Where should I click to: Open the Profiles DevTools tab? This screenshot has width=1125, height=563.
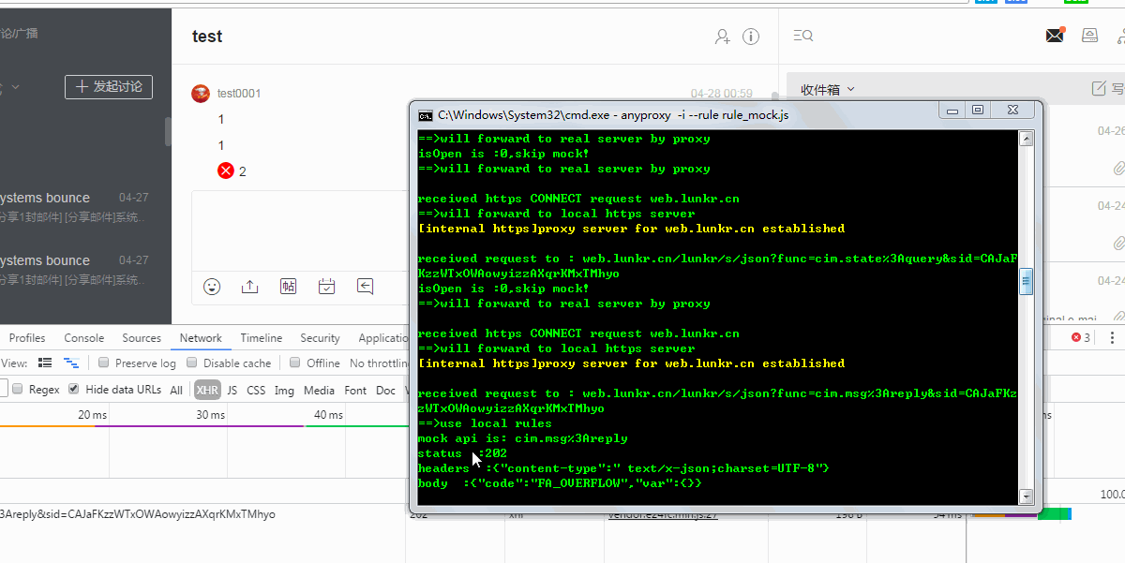click(x=27, y=338)
